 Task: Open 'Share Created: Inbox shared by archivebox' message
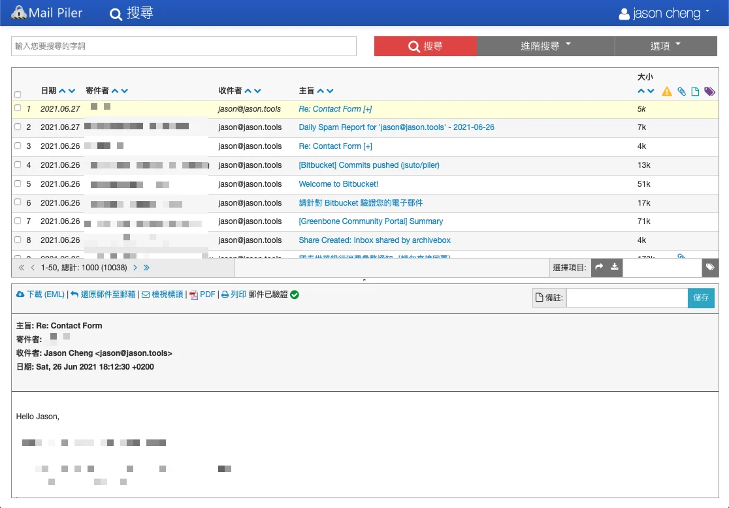[375, 240]
